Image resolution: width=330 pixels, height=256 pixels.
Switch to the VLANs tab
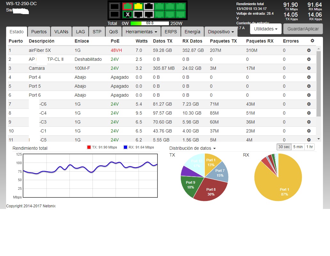pos(61,32)
